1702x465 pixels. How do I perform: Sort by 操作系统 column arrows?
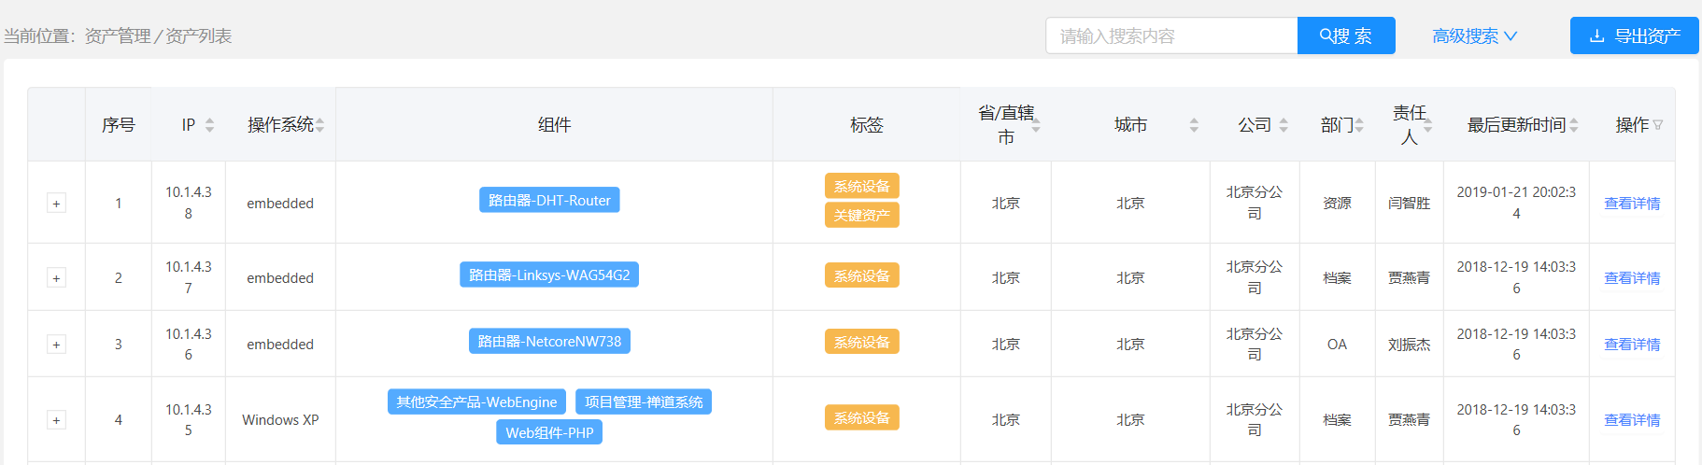(x=319, y=125)
